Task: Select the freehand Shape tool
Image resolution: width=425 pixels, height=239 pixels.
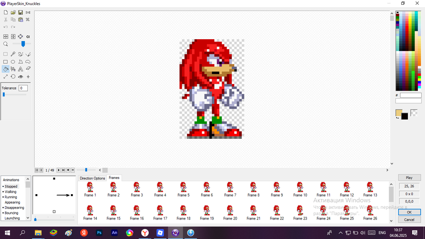Action: coord(28,62)
